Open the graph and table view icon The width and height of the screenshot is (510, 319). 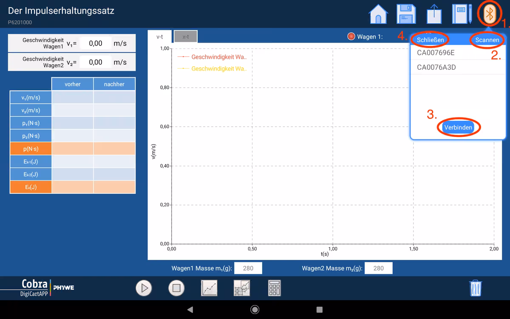click(242, 288)
